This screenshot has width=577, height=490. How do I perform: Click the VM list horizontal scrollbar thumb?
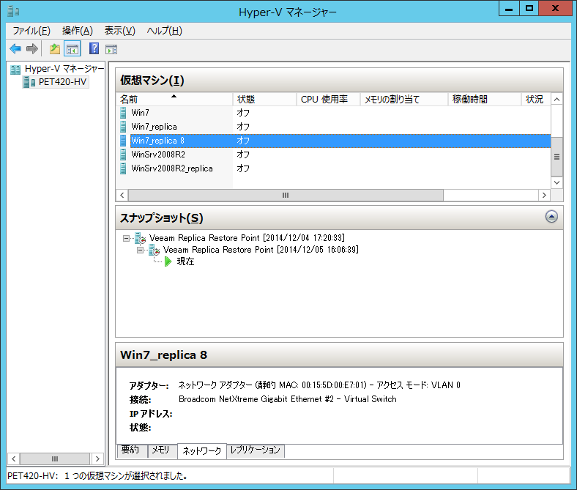pyautogui.click(x=286, y=196)
